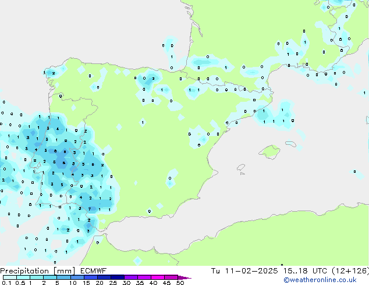
Task: Pick the 15–20 mm blue legend swatch
Action: click(90, 277)
